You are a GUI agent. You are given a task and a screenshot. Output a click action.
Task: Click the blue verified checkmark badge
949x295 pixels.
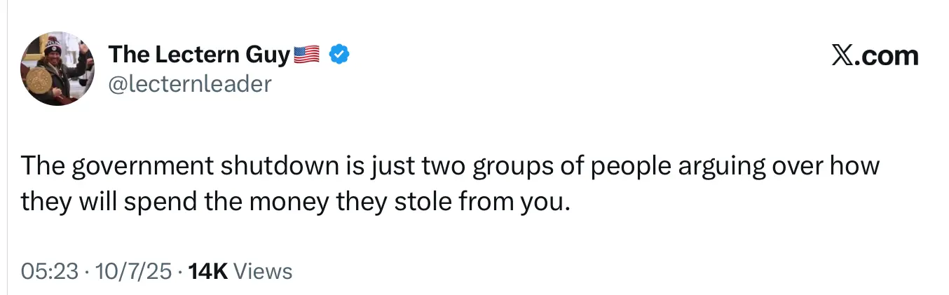pyautogui.click(x=339, y=54)
